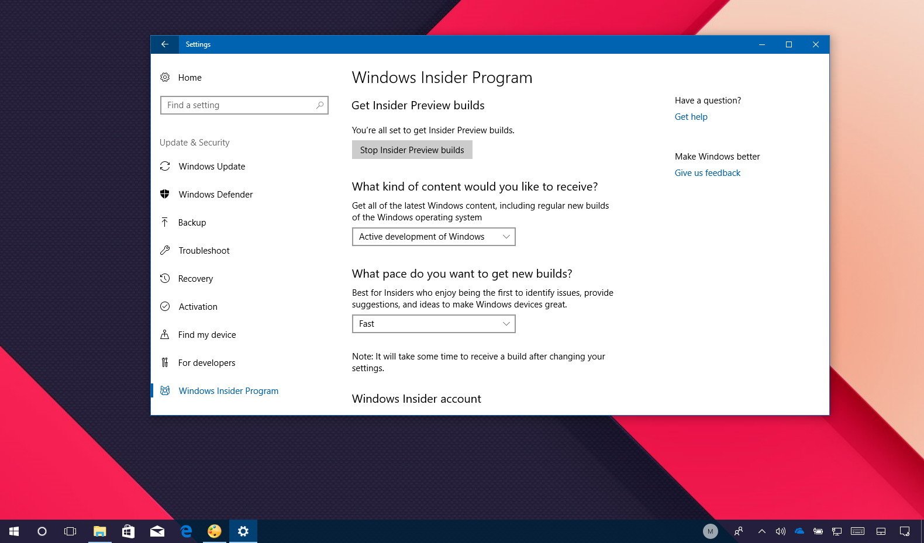Open the Fast pace dropdown
The width and height of the screenshot is (924, 543).
434,324
